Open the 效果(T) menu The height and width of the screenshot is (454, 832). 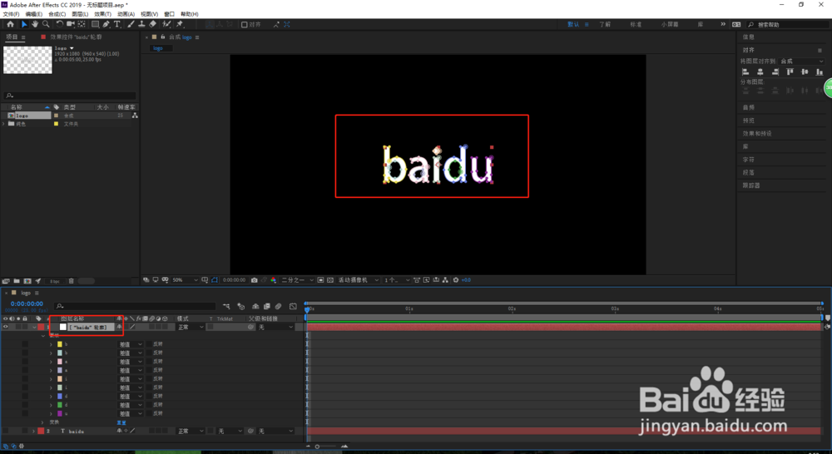[x=103, y=14]
